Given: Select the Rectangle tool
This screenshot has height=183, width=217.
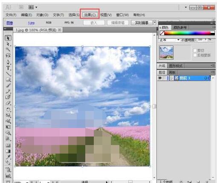Looking at the screenshot, I should [x=8, y=79].
